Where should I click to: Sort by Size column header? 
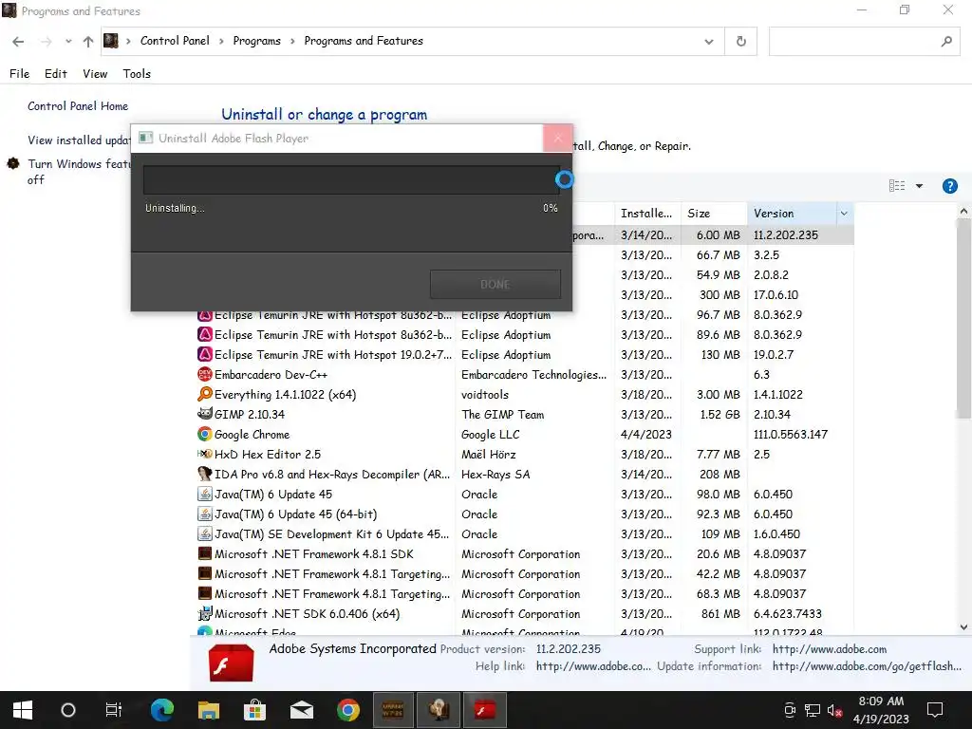point(714,214)
